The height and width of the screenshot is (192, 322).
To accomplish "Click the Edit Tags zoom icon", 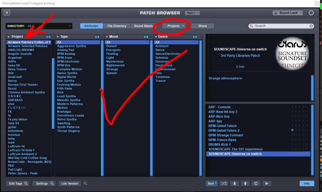I will click(x=26, y=183).
